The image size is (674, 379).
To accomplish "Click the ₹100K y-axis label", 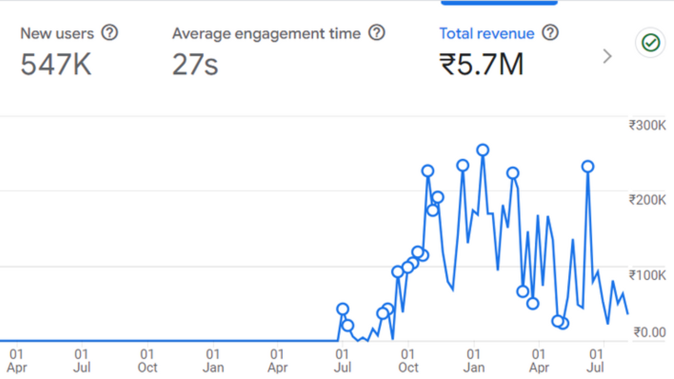I will point(647,275).
